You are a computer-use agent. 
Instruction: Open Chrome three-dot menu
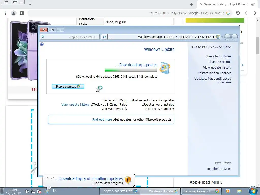click(x=6, y=13)
